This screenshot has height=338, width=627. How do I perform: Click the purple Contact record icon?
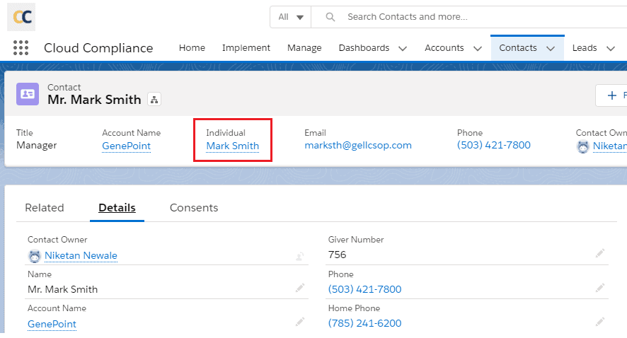(28, 93)
